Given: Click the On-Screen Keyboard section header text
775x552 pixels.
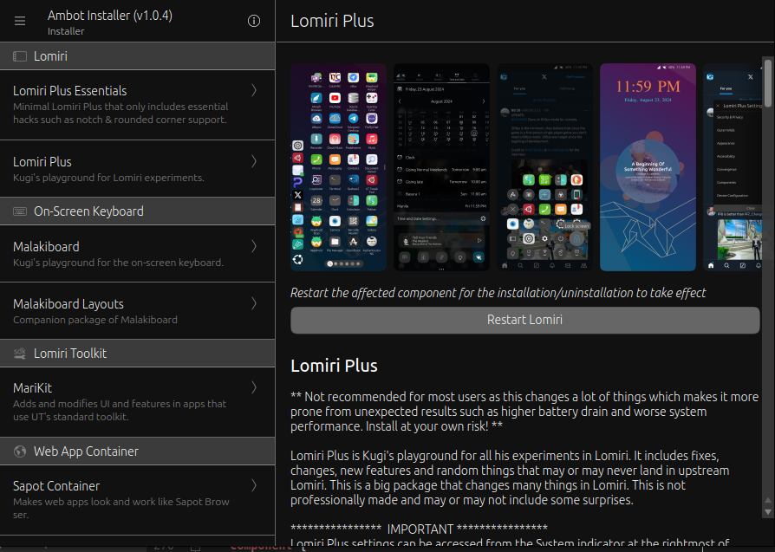Looking at the screenshot, I should [88, 211].
